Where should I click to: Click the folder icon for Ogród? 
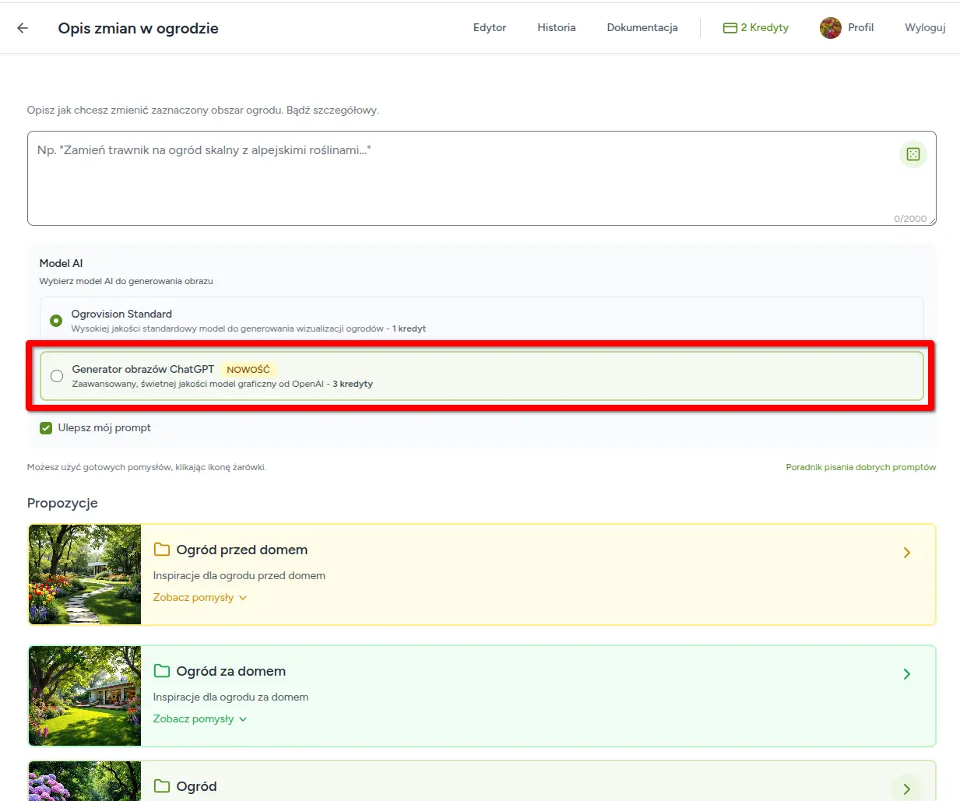[161, 786]
